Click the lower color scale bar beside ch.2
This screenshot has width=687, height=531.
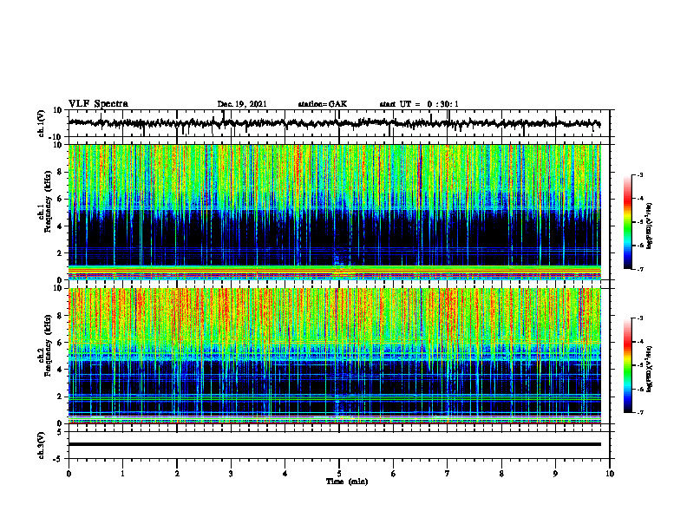click(x=627, y=365)
